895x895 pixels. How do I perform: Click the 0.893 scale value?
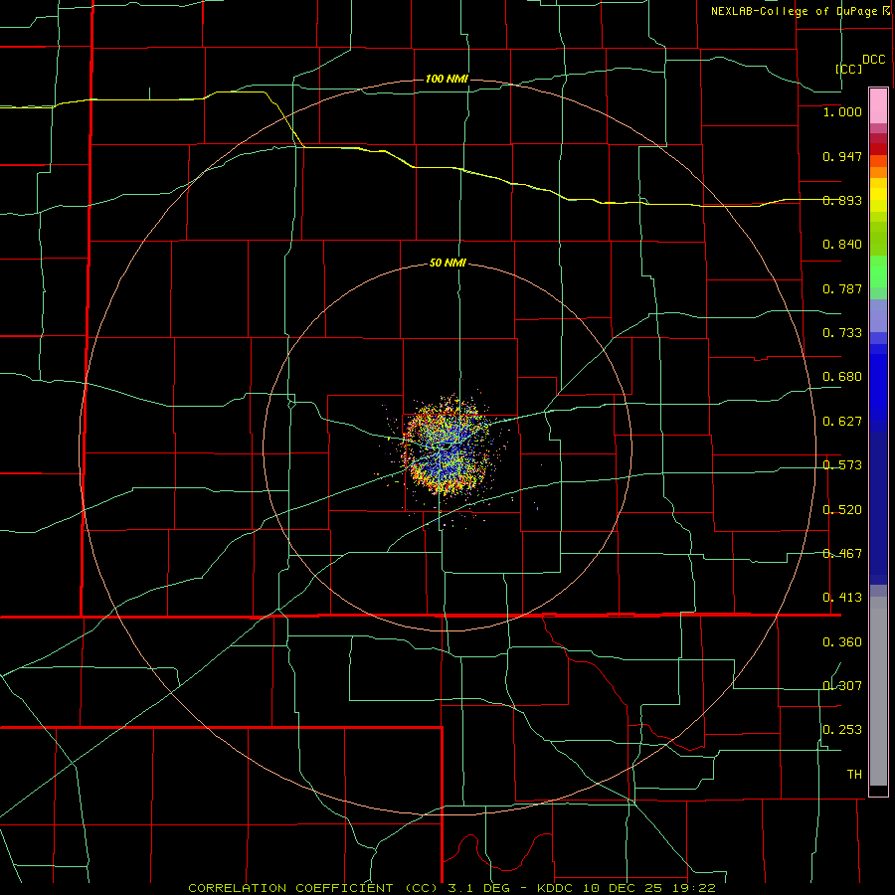coord(842,200)
